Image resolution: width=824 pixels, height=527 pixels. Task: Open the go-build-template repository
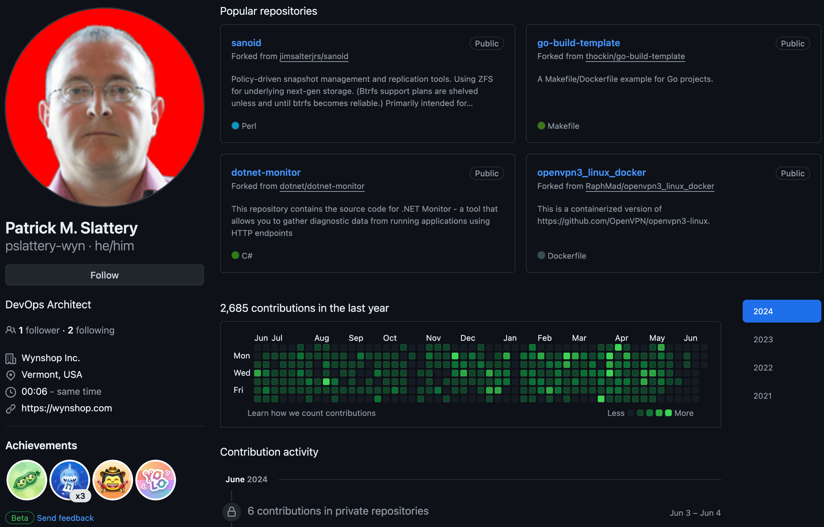click(579, 42)
